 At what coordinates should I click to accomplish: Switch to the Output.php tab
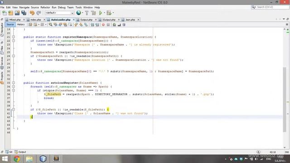86,19
